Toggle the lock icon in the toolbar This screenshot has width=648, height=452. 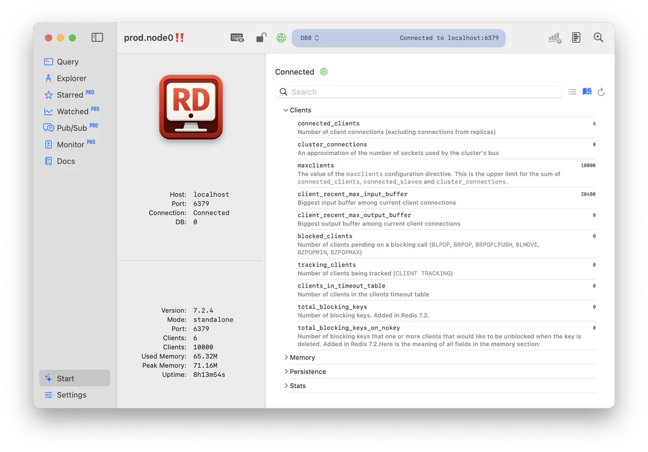click(x=261, y=37)
